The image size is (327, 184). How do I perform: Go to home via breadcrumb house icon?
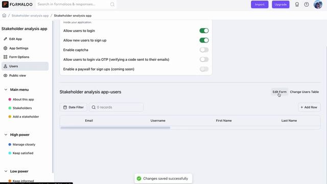point(4,15)
